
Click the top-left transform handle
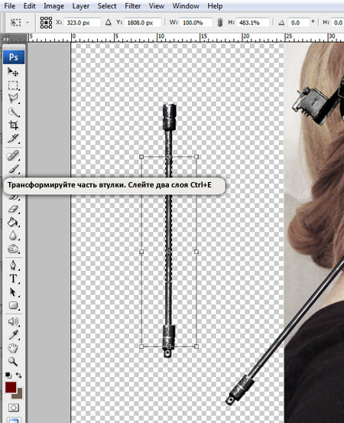point(141,157)
